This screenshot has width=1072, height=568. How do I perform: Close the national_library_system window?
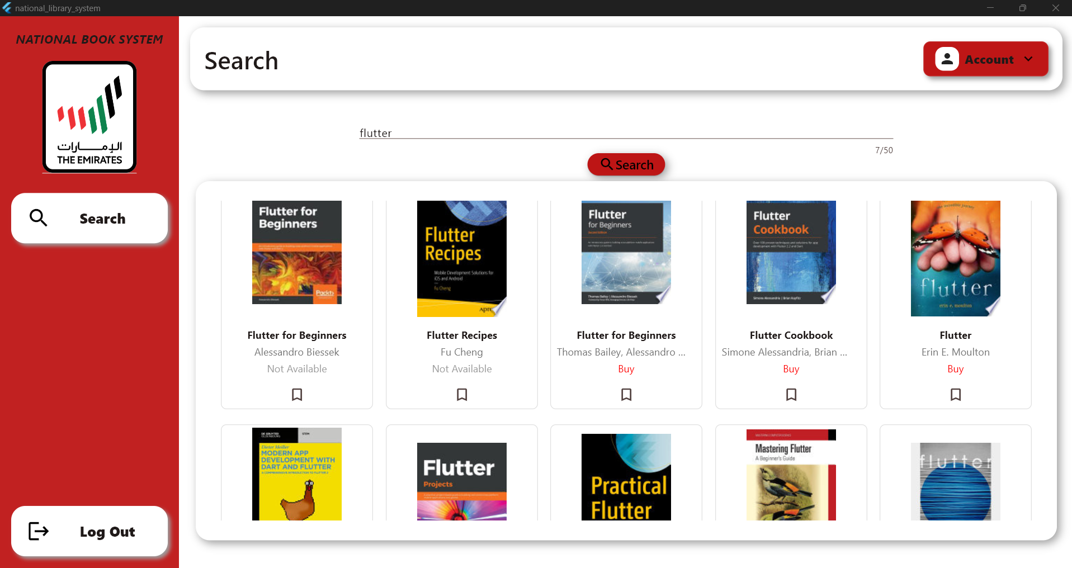tap(1055, 8)
